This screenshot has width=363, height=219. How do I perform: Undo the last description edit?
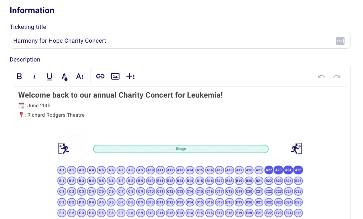(321, 76)
